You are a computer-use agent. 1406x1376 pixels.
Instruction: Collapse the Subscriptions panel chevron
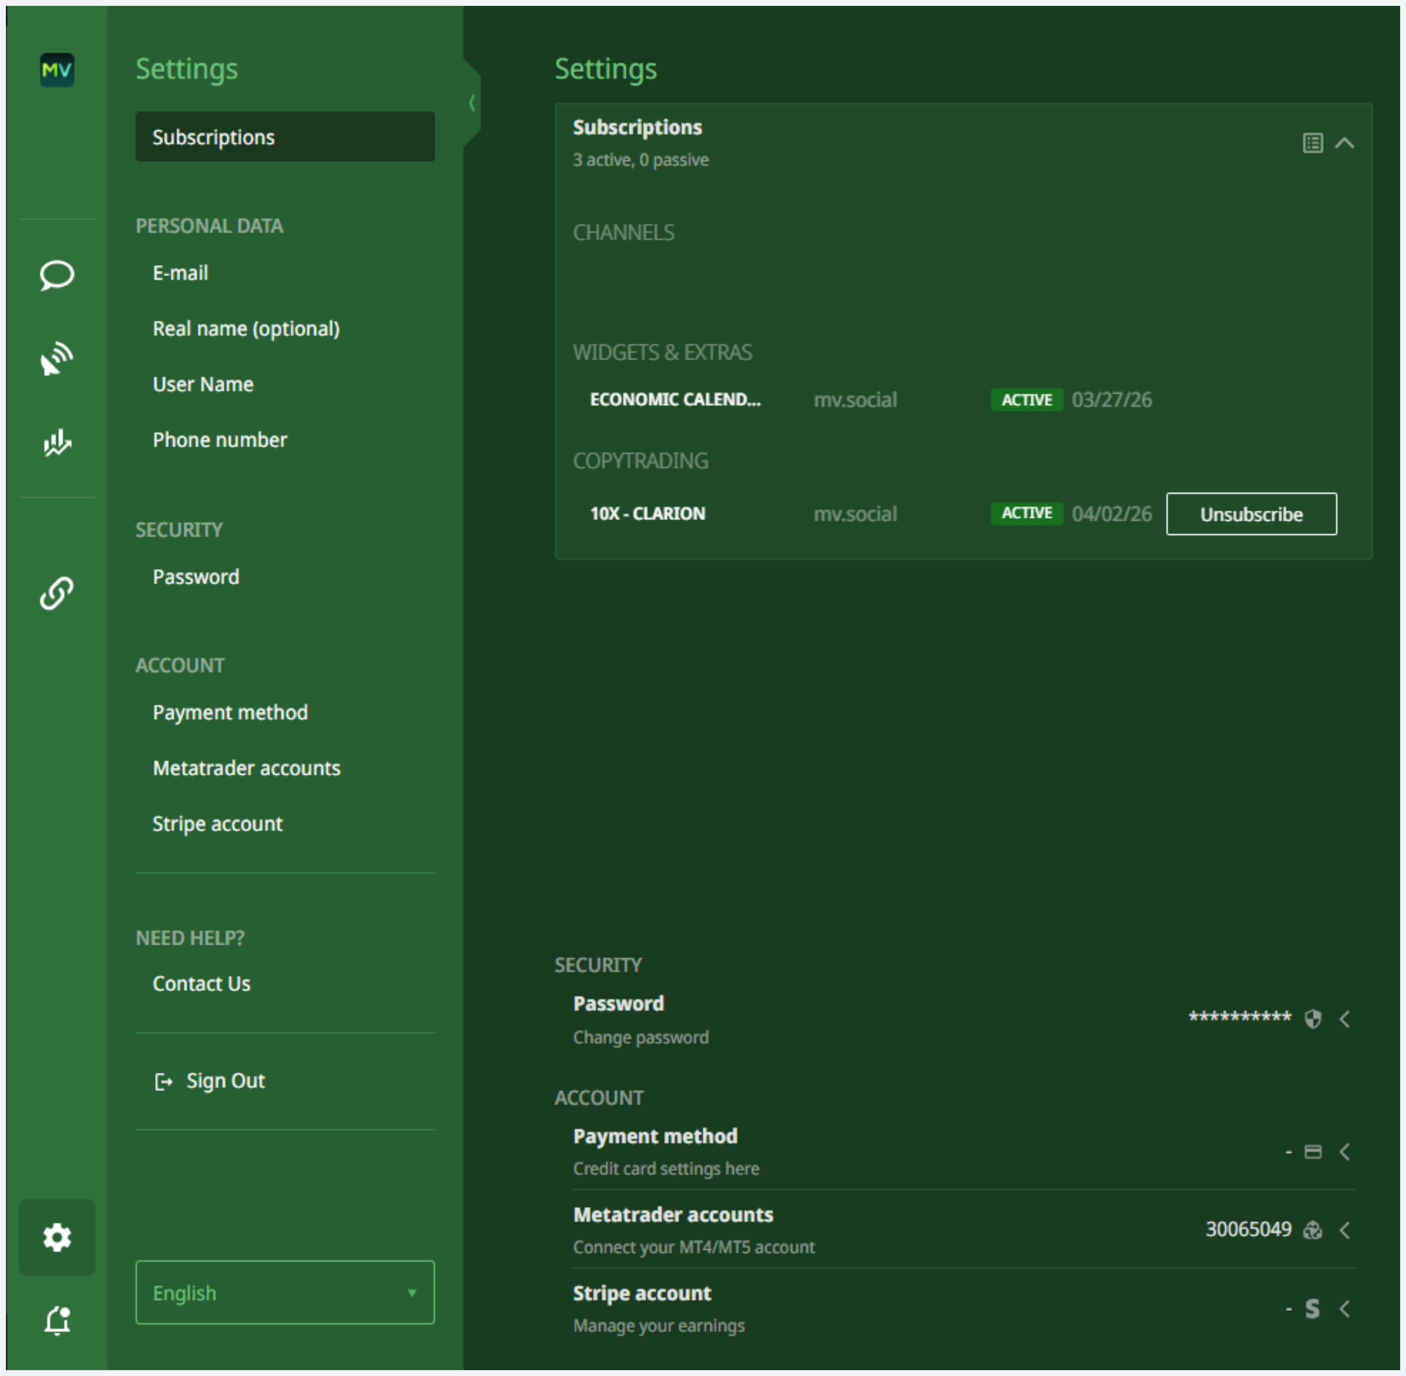[x=1344, y=143]
